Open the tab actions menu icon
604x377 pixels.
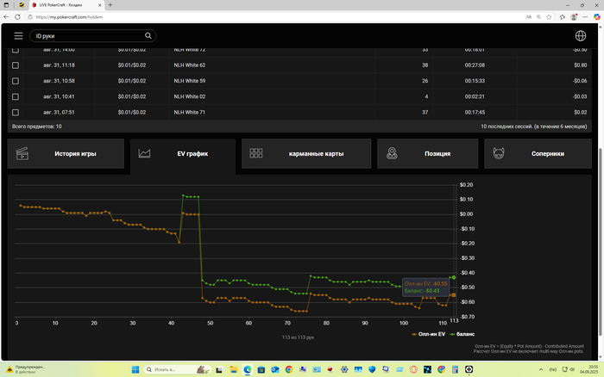pos(6,5)
